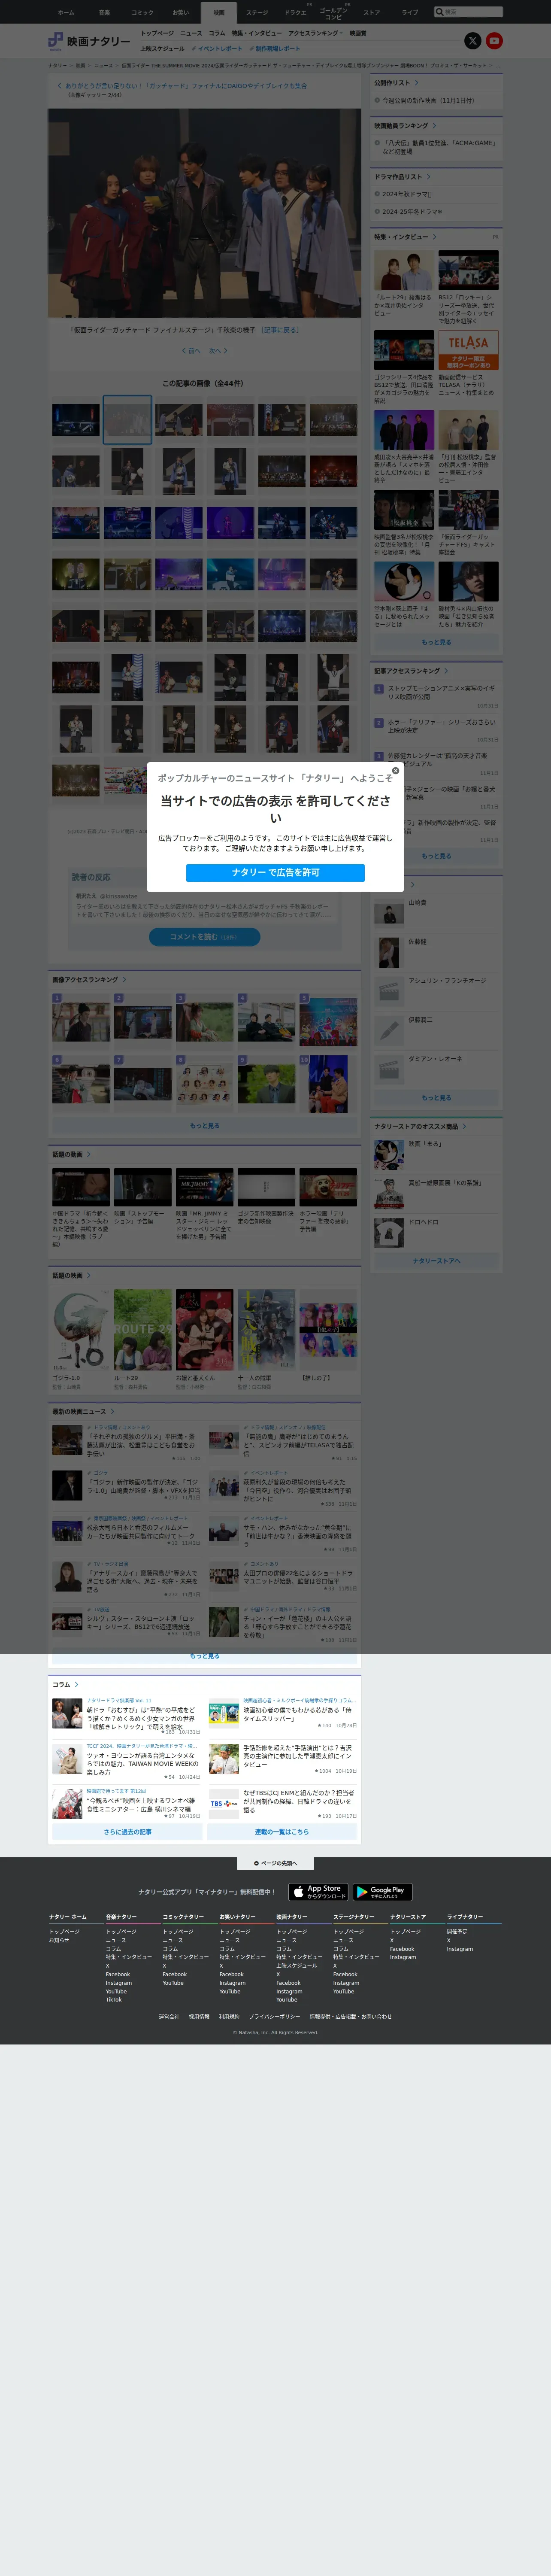
Task: Open the コラム nav item
Action: coord(217,33)
